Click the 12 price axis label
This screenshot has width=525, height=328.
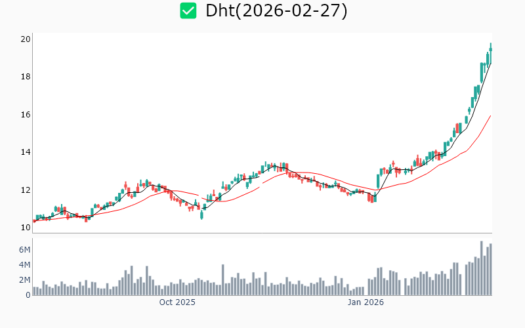pos(26,190)
